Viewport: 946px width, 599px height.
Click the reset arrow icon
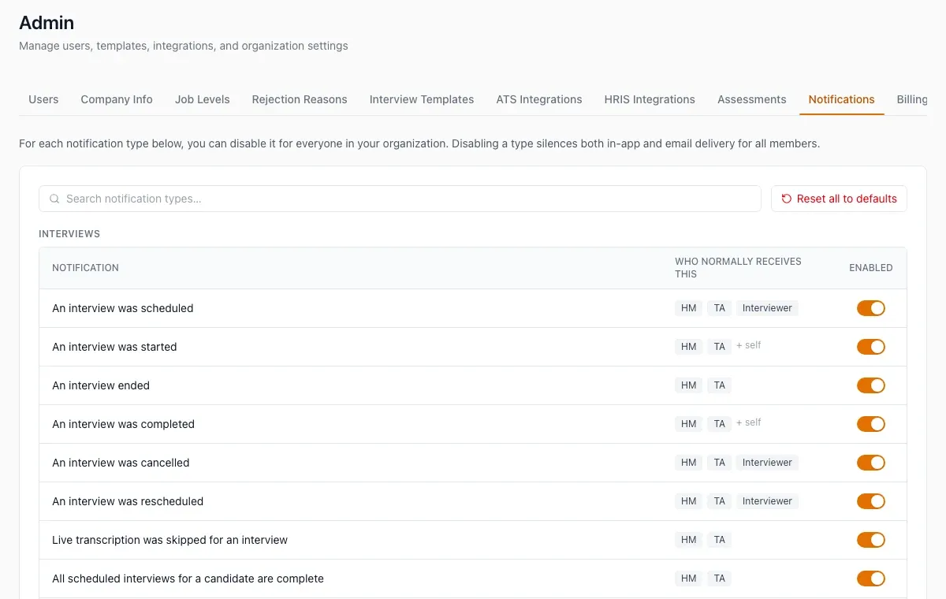point(786,199)
